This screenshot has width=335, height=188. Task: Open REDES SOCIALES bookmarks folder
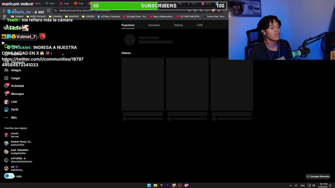coord(36,16)
